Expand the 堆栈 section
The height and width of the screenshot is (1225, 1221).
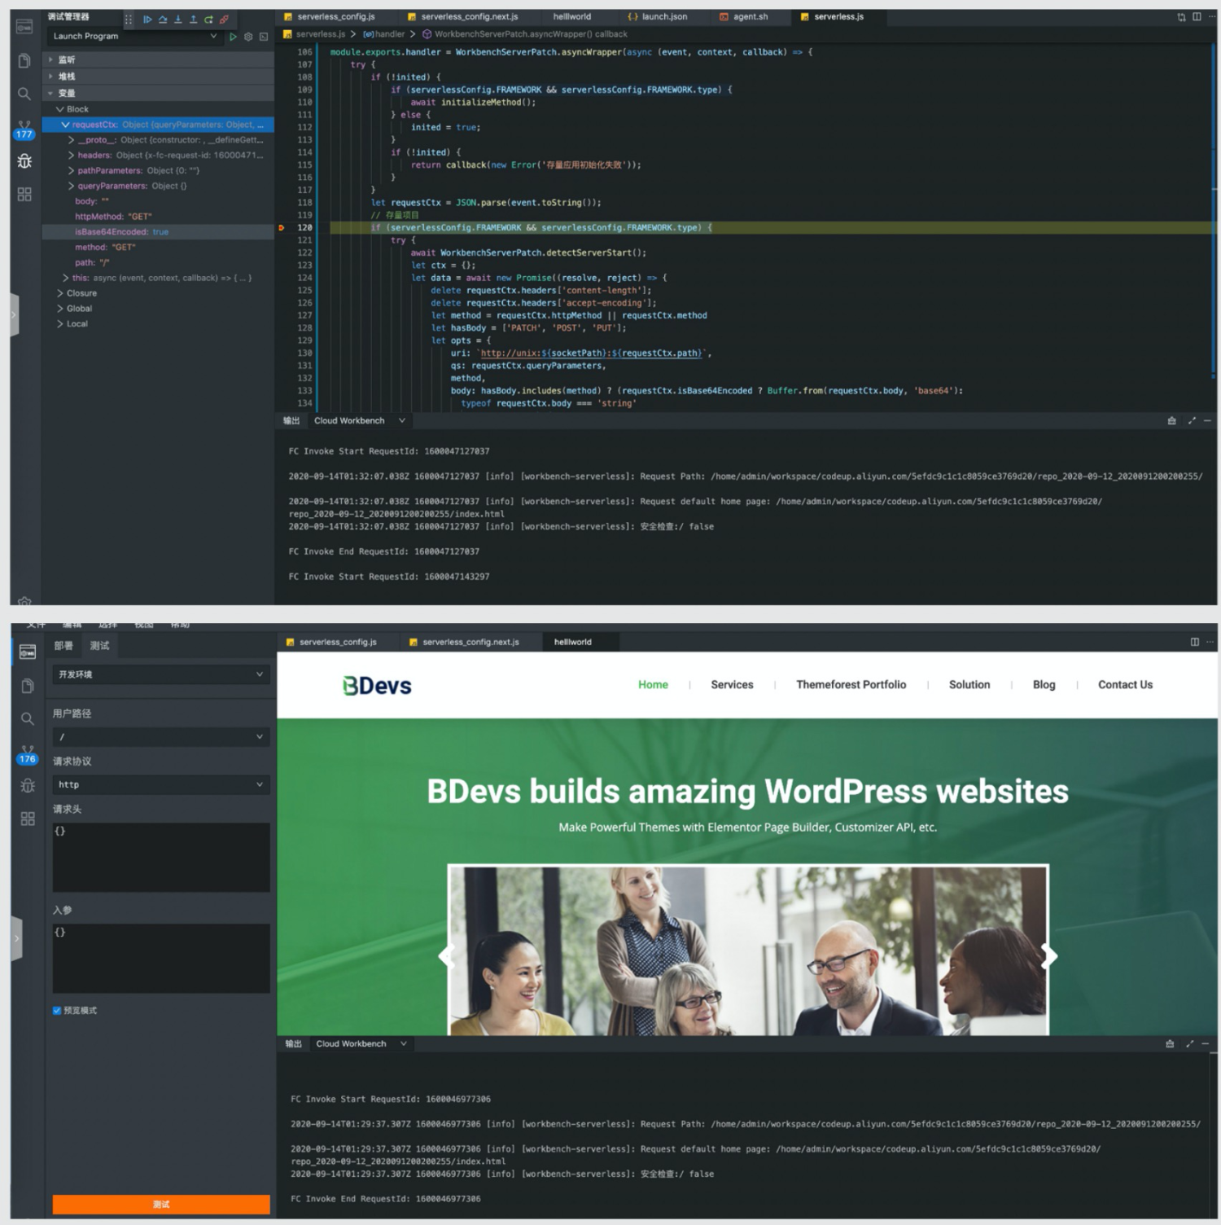pyautogui.click(x=158, y=77)
